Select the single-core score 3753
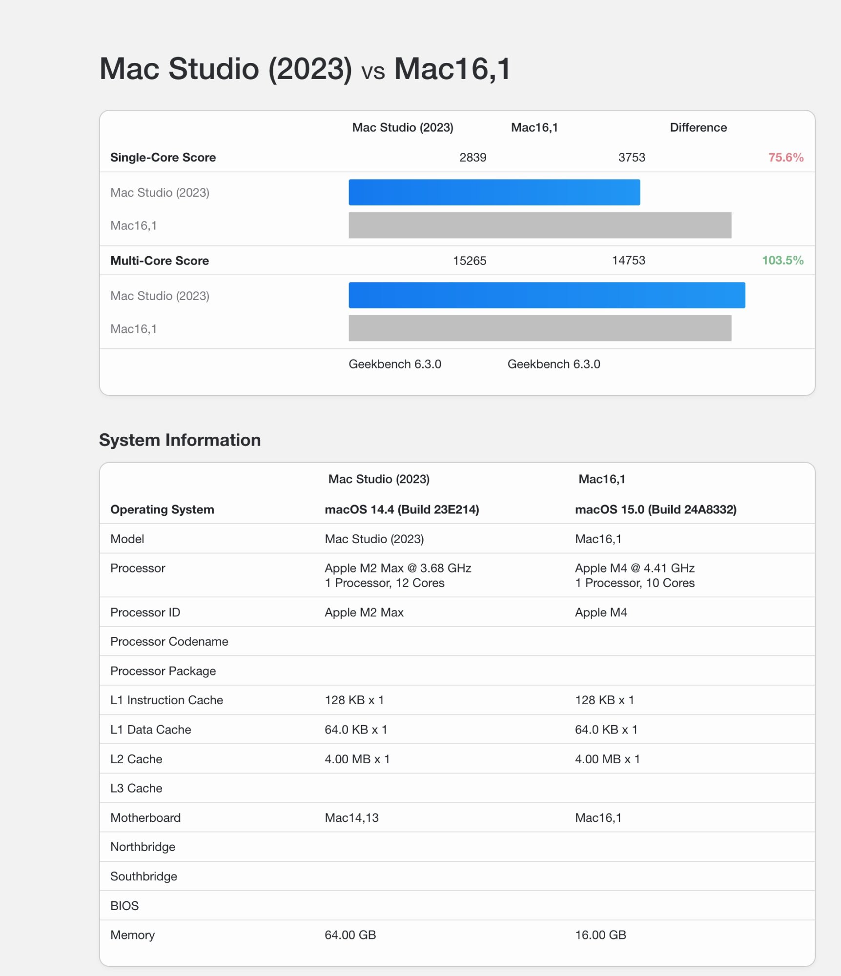 (x=631, y=158)
